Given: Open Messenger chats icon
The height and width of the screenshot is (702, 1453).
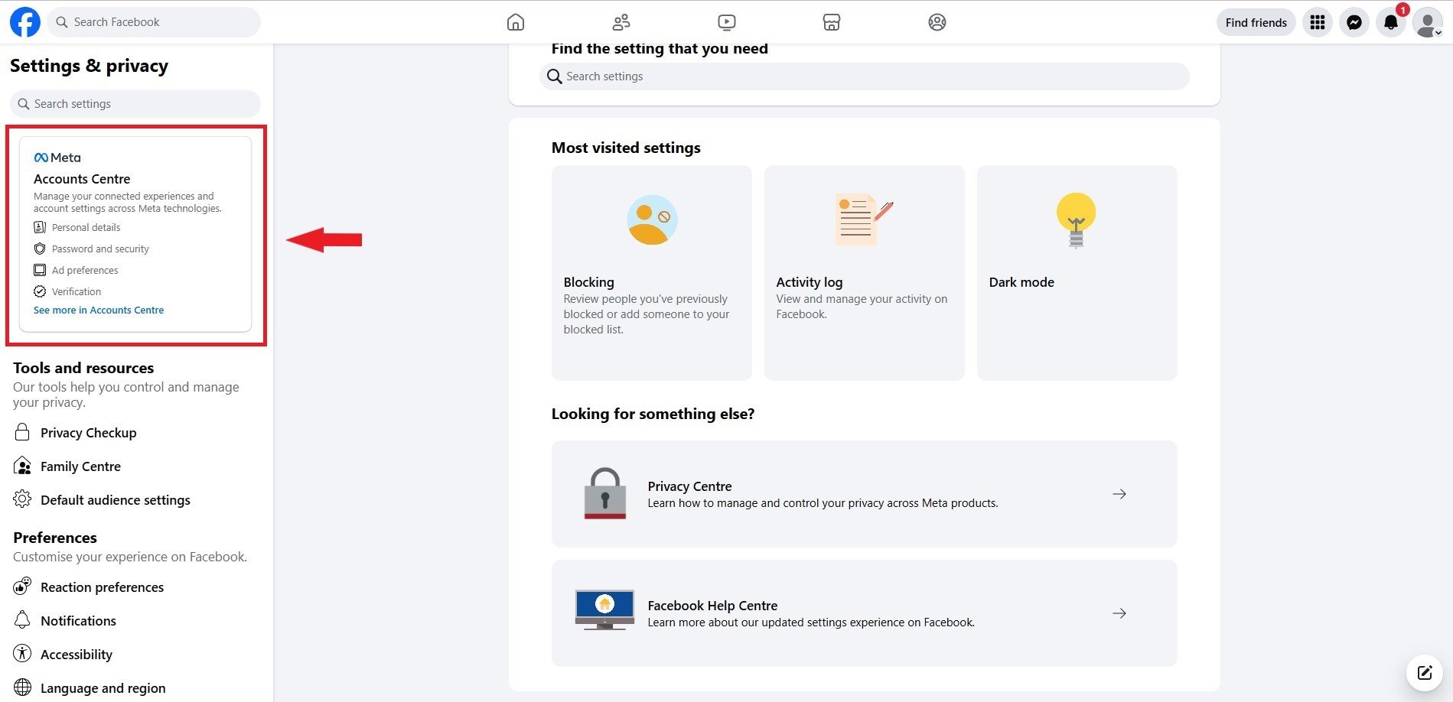Looking at the screenshot, I should (x=1354, y=22).
